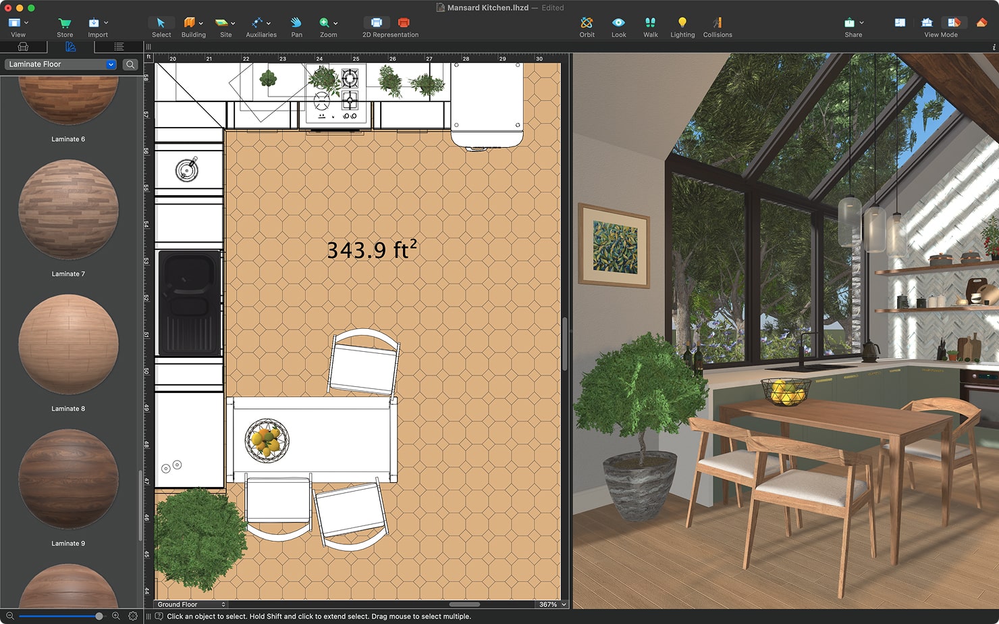Image resolution: width=999 pixels, height=624 pixels.
Task: Select the Laminate 6 material sphere
Action: point(68,100)
